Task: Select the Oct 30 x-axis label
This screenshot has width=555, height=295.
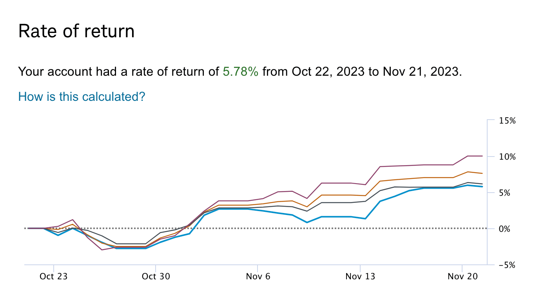Action: [x=156, y=277]
